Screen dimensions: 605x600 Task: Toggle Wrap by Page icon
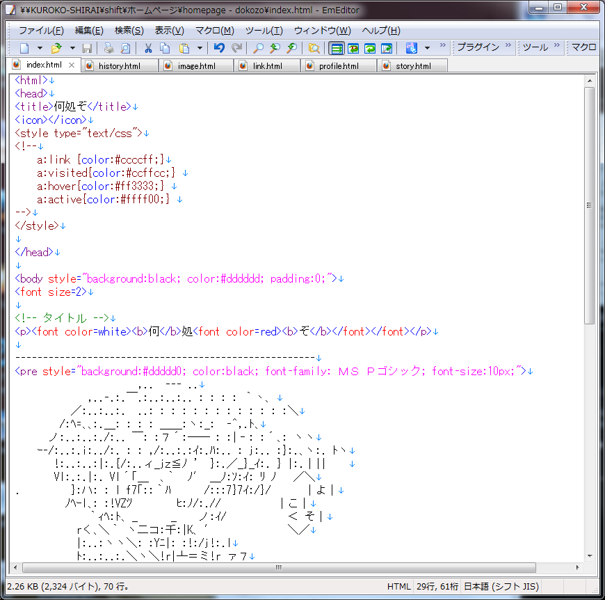pyautogui.click(x=386, y=48)
